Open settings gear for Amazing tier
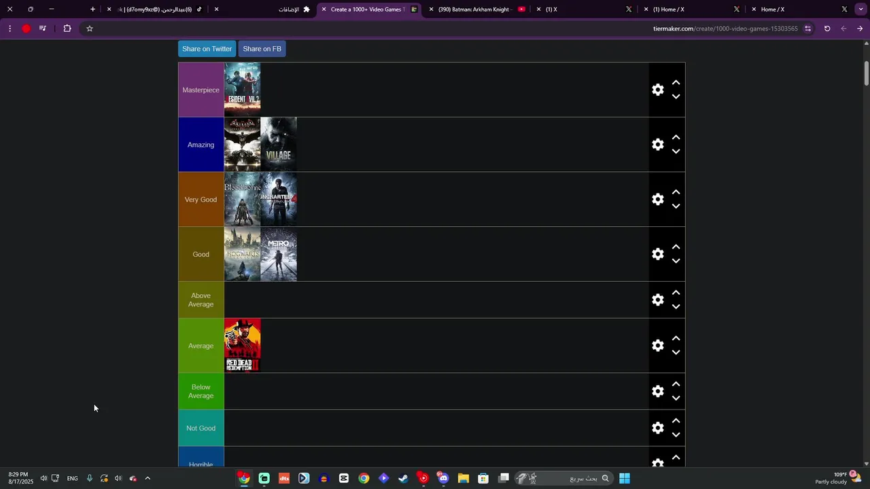 (657, 145)
